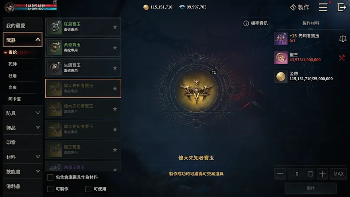350x197 pixels.
Task: Open the hamburger main menu icon
Action: pos(323,7)
